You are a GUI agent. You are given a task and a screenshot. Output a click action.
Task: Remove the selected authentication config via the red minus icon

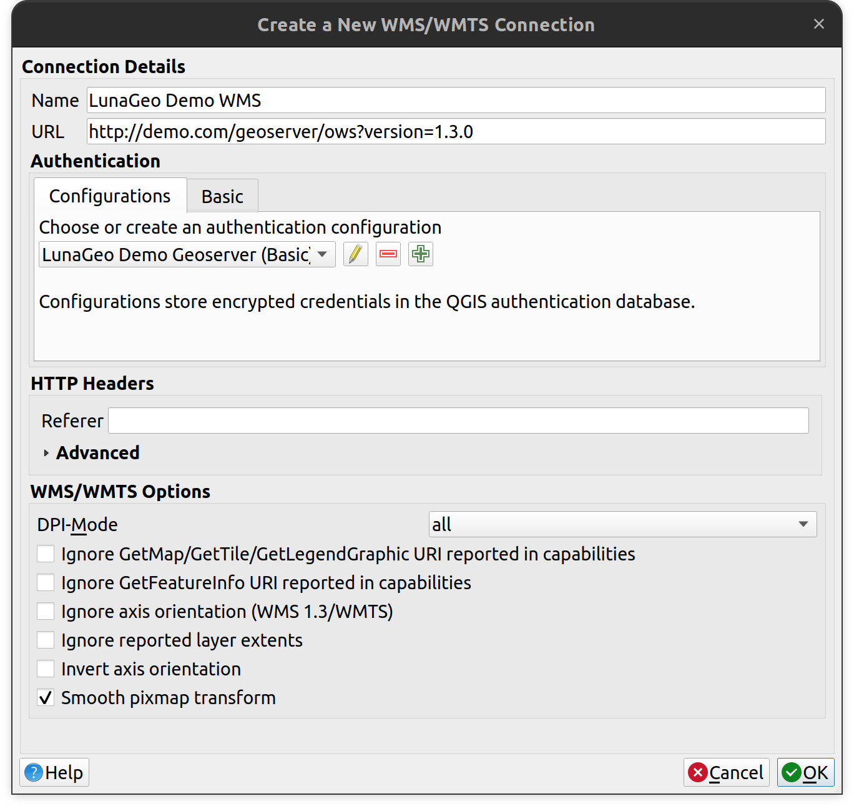click(x=388, y=254)
